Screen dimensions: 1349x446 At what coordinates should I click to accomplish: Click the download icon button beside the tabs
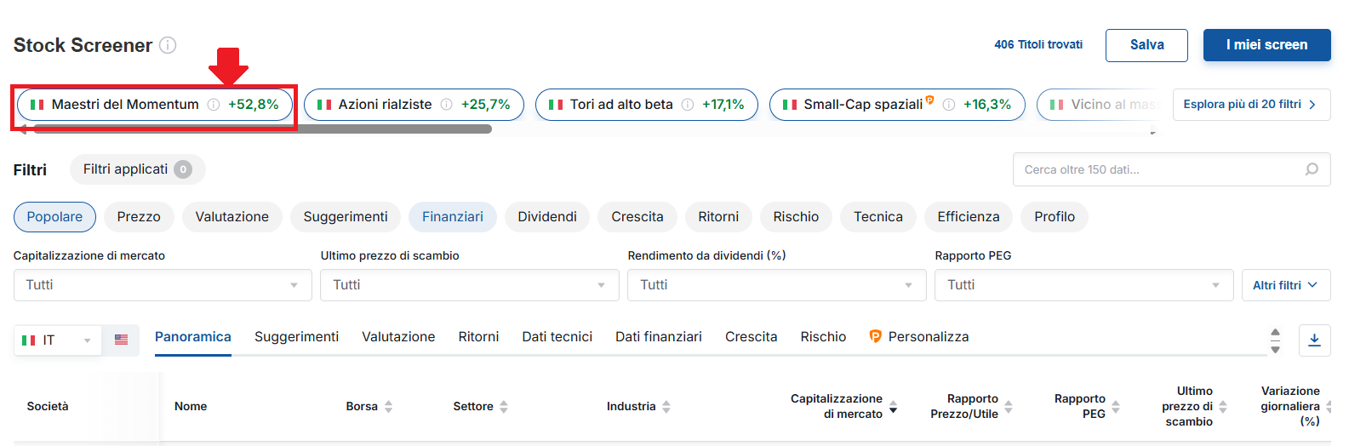click(1314, 340)
